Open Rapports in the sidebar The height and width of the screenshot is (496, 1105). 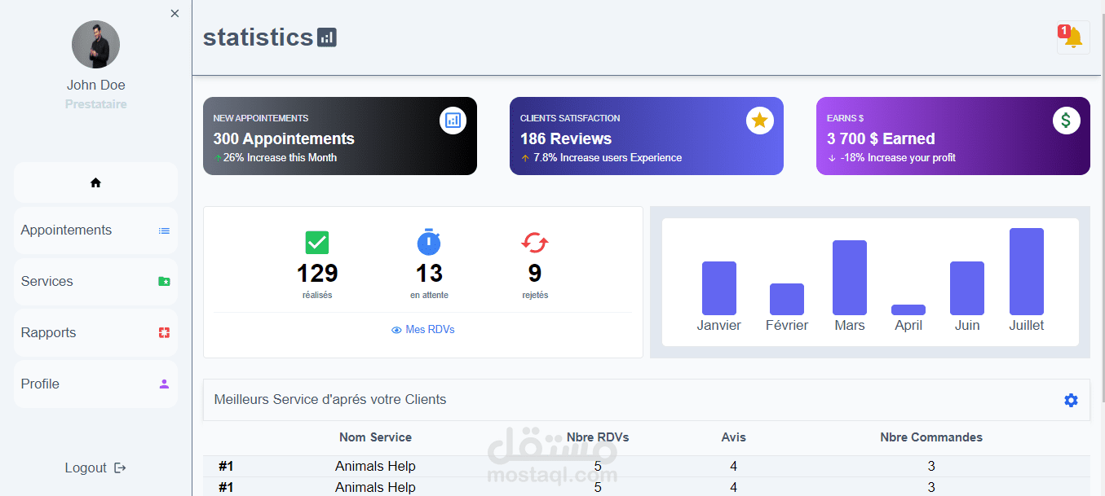coord(95,333)
